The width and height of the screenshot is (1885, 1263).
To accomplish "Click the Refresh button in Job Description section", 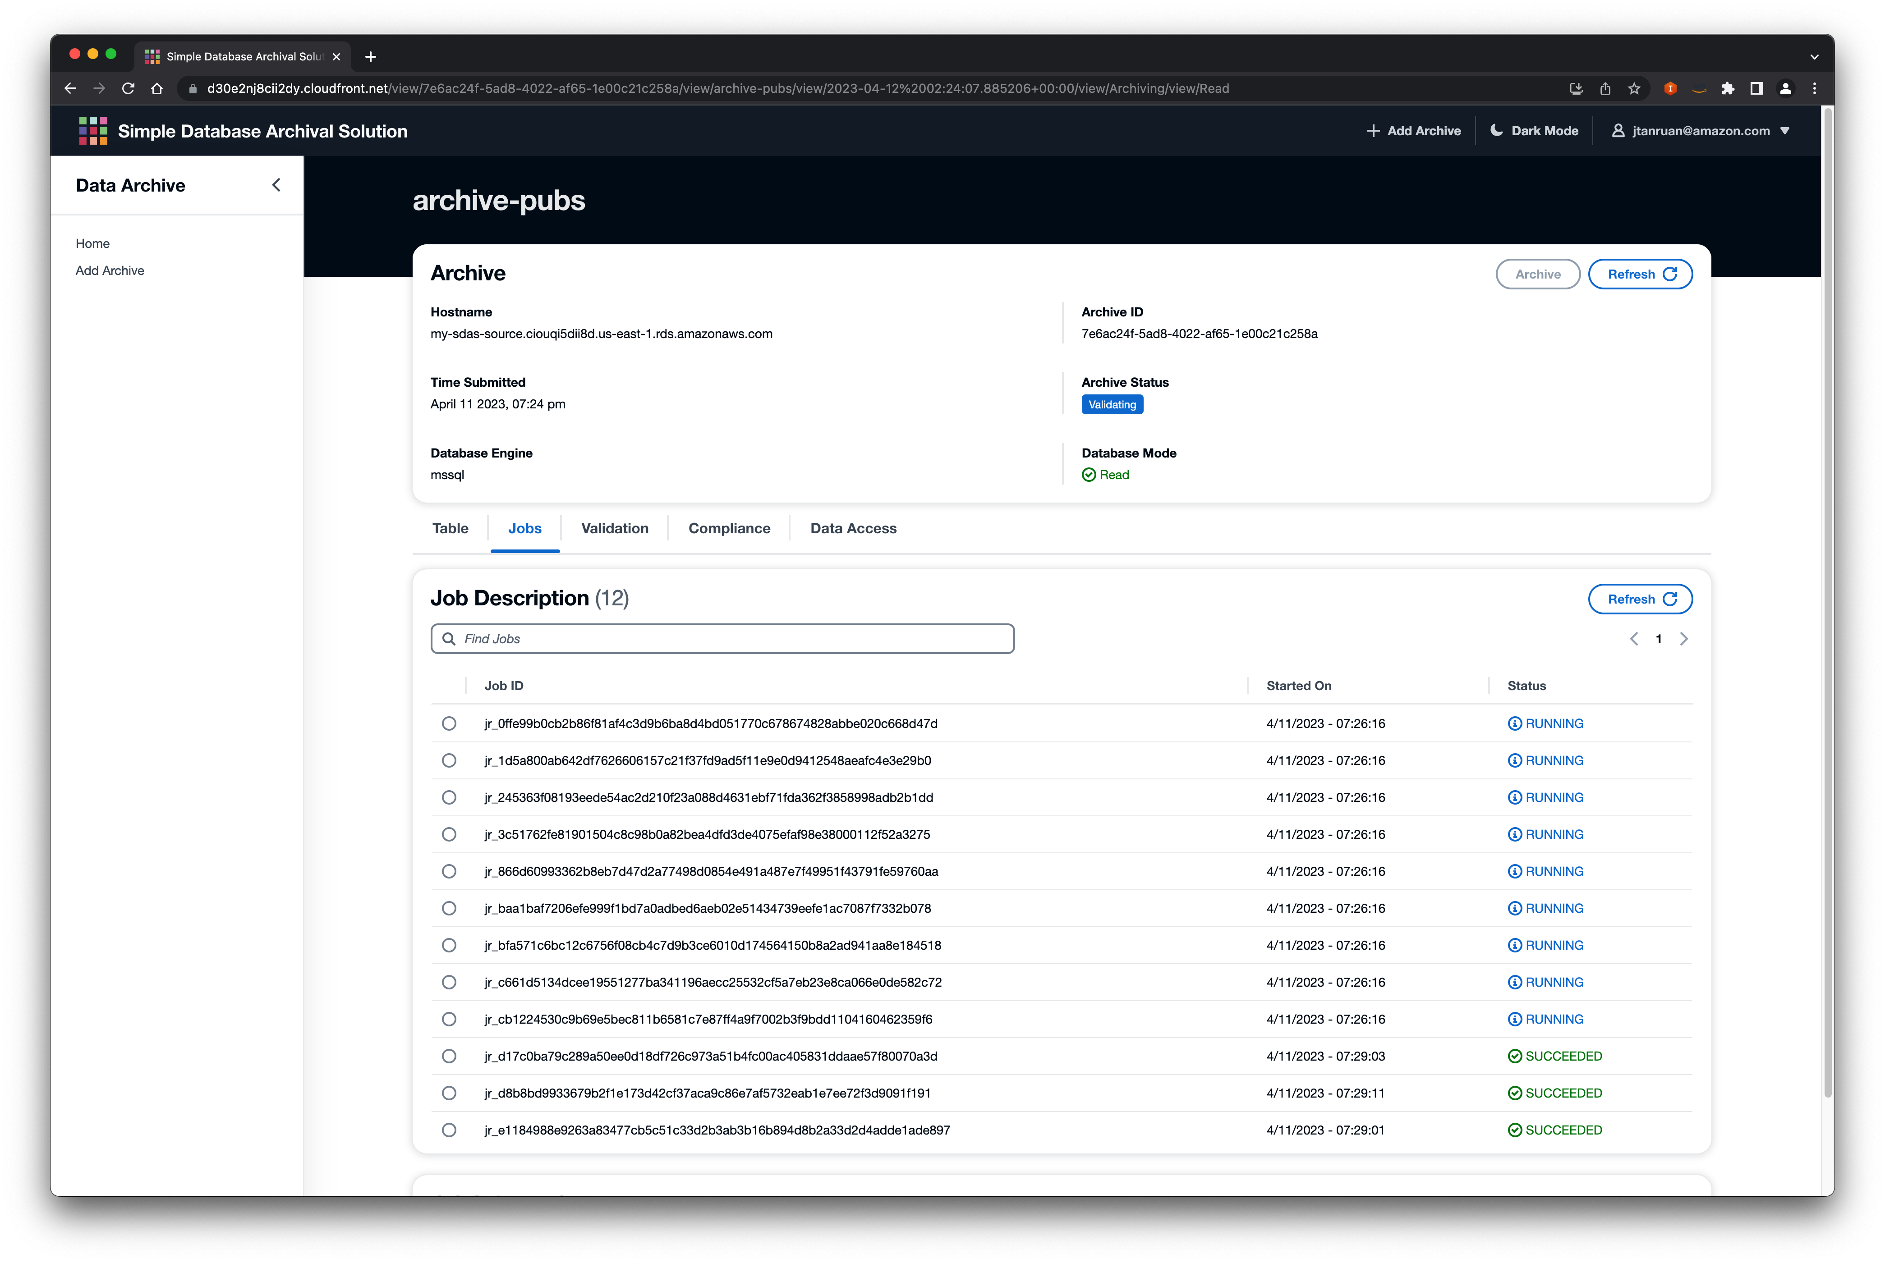I will (1640, 599).
